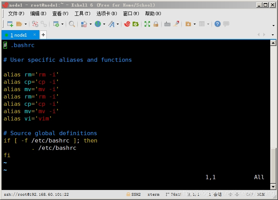Click the 76x1 terminal size indicator
Viewport: 278px width, 200px height.
click(173, 195)
